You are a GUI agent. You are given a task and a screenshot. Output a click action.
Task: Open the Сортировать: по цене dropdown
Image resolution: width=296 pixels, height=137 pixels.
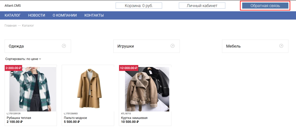point(23,59)
